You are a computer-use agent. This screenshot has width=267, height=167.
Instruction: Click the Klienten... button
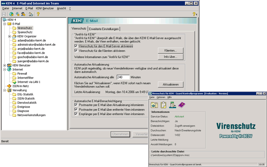click(171, 51)
